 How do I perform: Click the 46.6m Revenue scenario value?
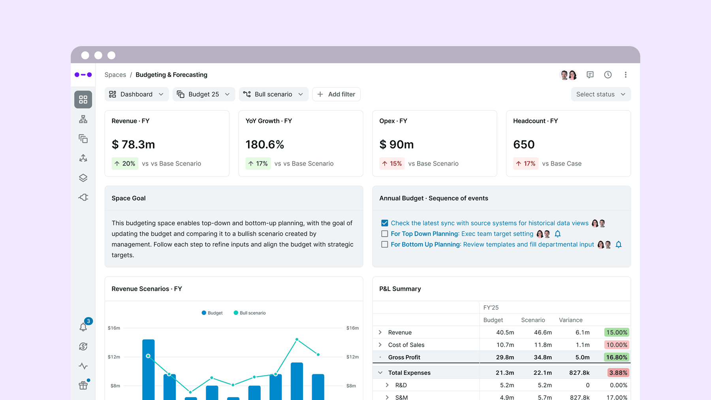click(543, 333)
